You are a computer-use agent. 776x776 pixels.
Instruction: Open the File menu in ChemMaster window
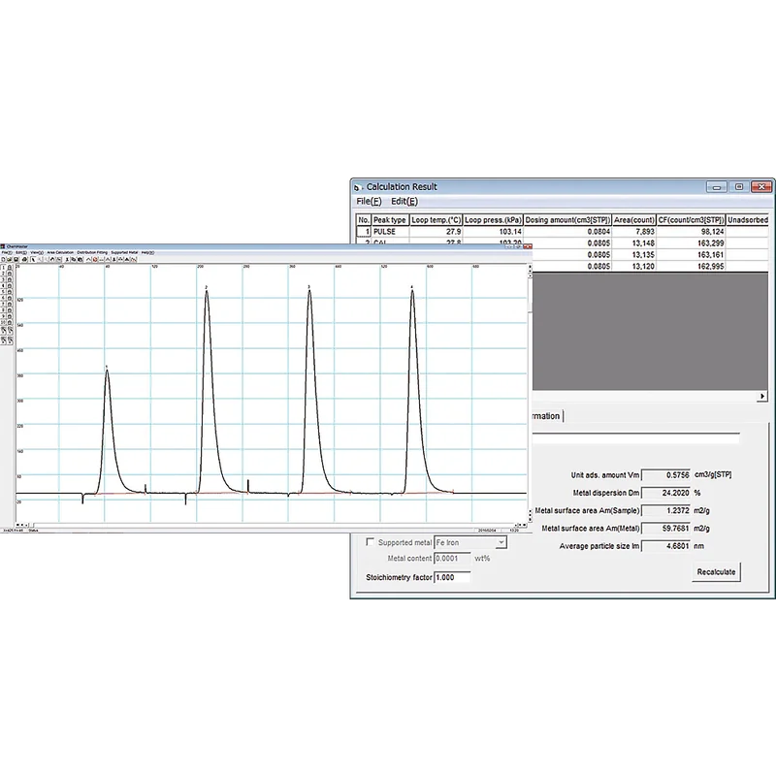(x=7, y=252)
